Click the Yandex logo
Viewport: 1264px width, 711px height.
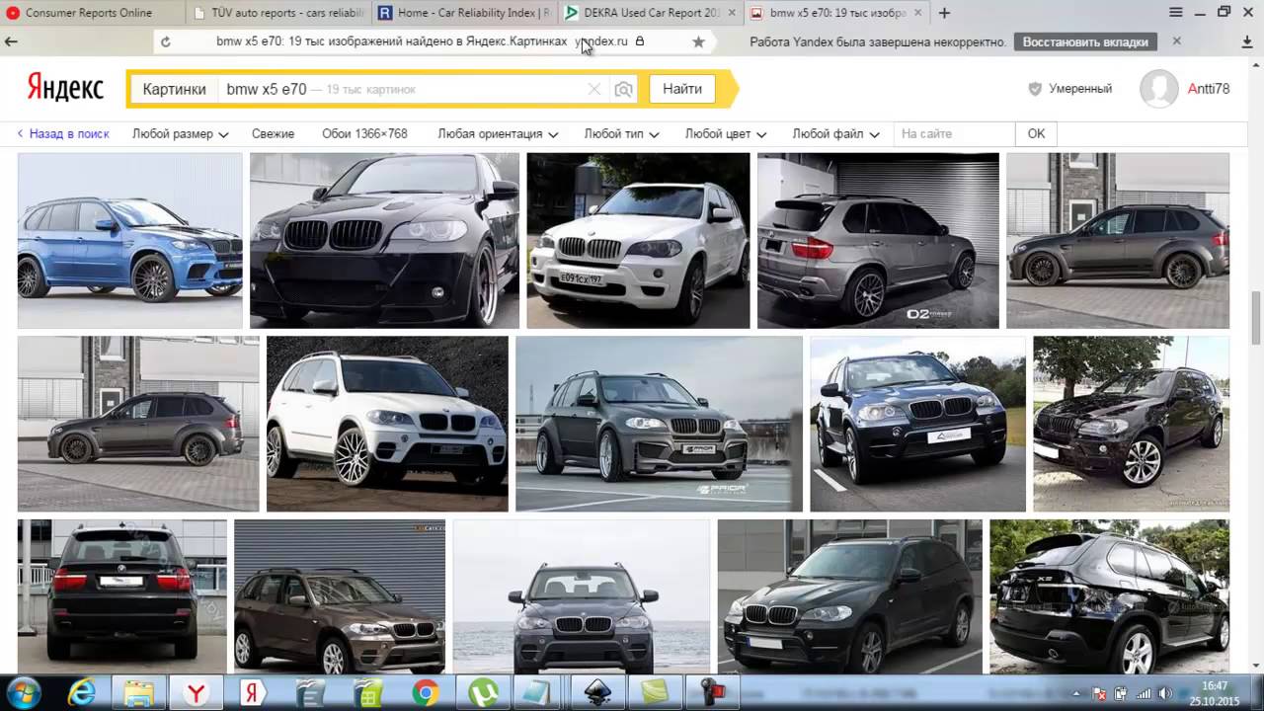(x=65, y=88)
